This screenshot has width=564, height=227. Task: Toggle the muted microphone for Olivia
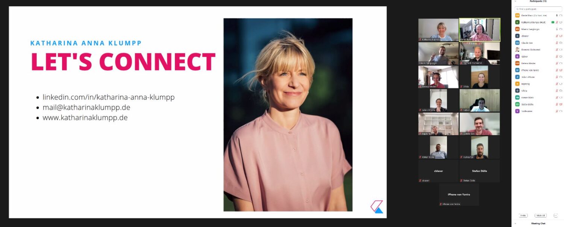[x=557, y=91]
